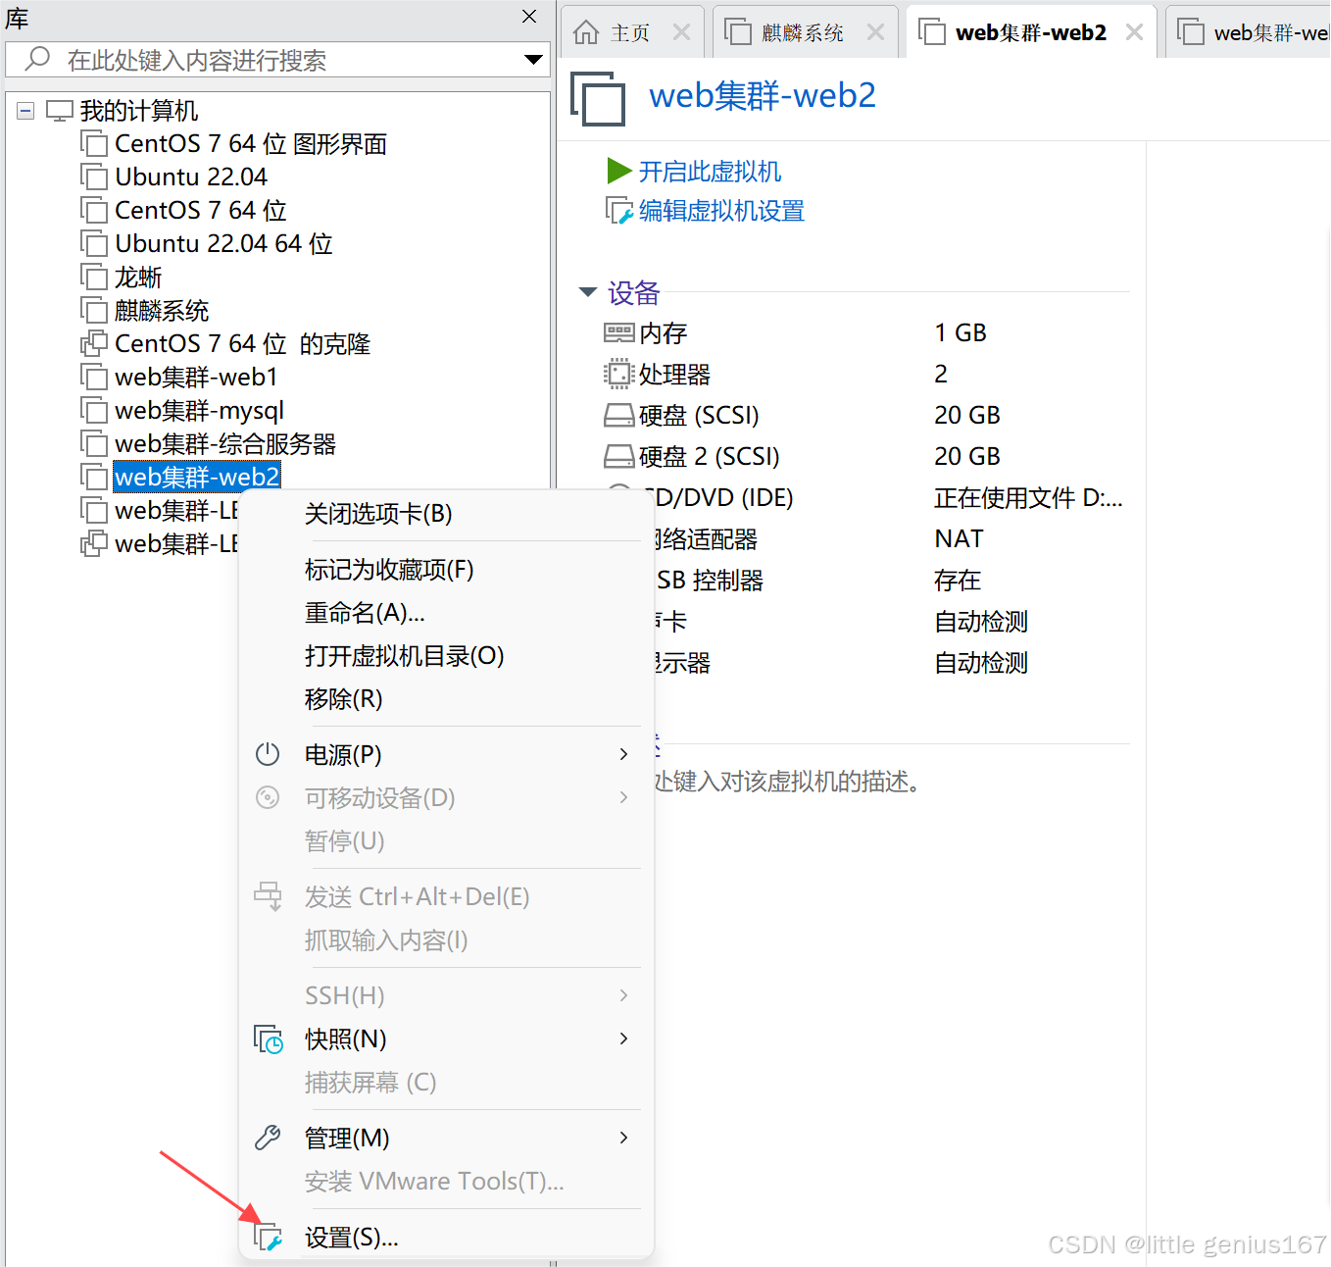This screenshot has width=1331, height=1267.
Task: Click the settings icon beside 设置(S)
Action: (268, 1238)
